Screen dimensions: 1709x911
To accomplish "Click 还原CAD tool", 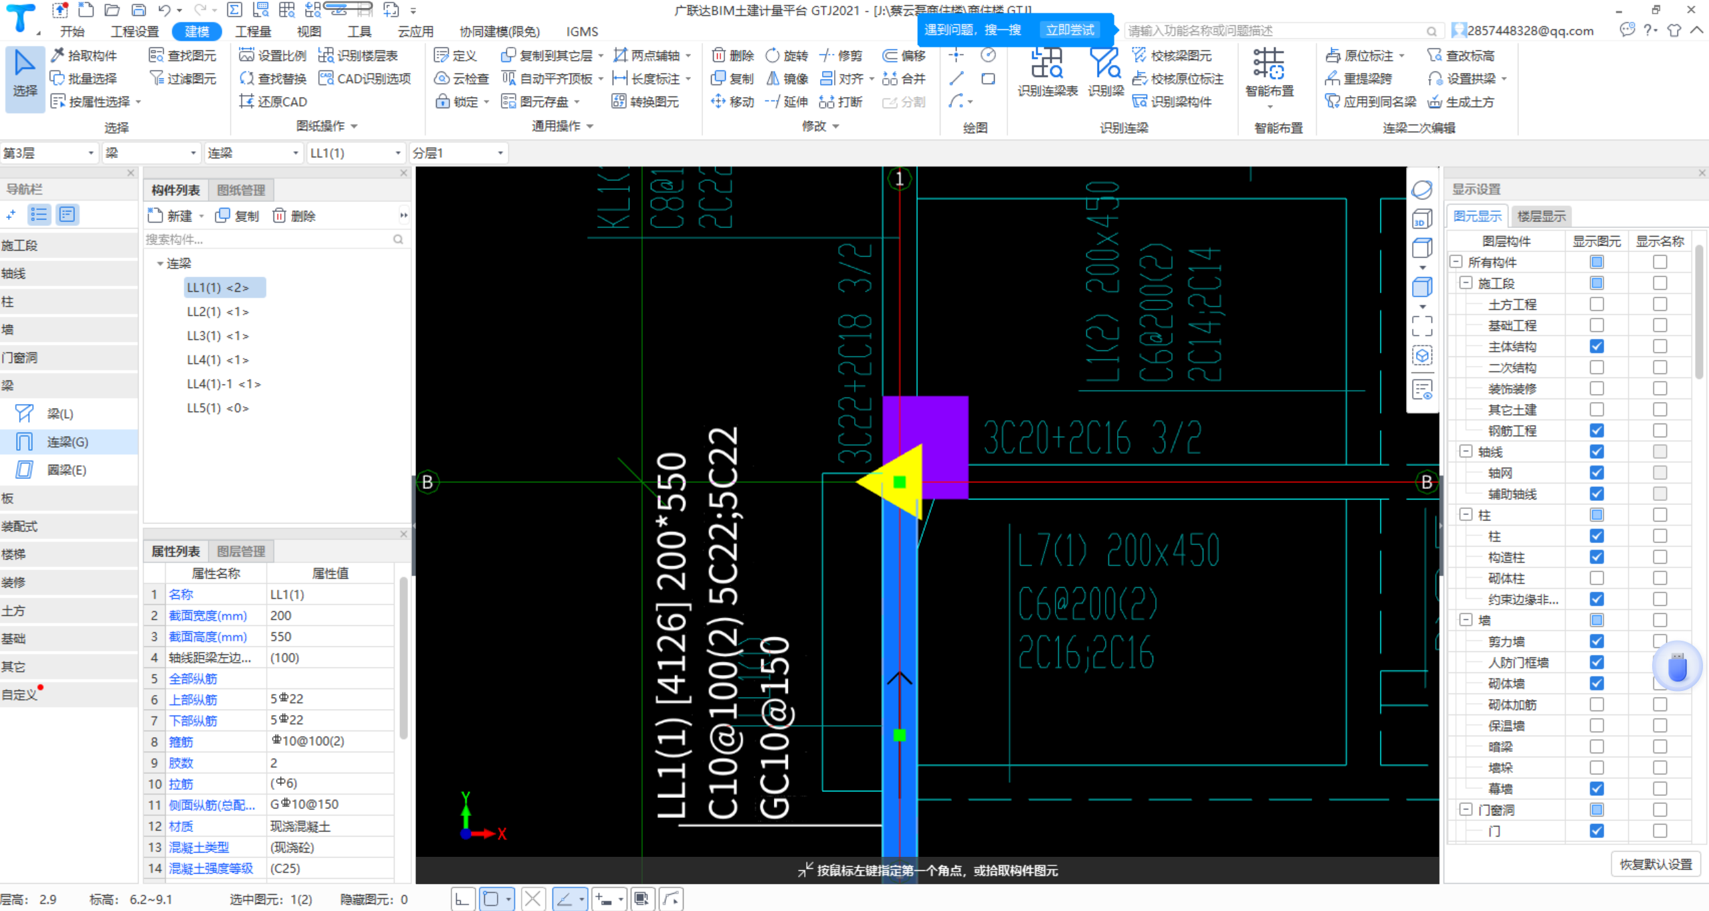I will (273, 102).
